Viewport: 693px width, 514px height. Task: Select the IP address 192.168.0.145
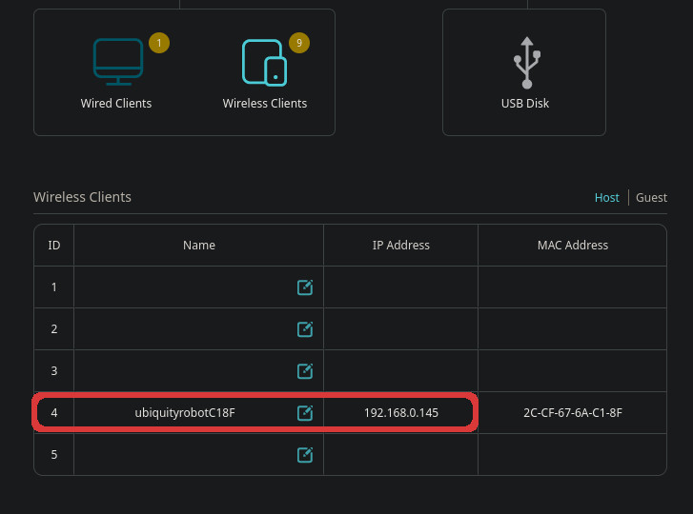point(400,413)
